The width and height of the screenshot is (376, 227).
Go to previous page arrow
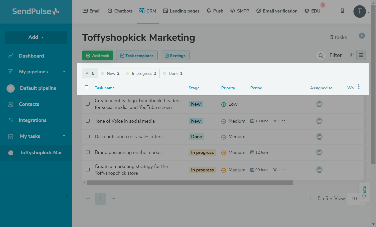88,199
